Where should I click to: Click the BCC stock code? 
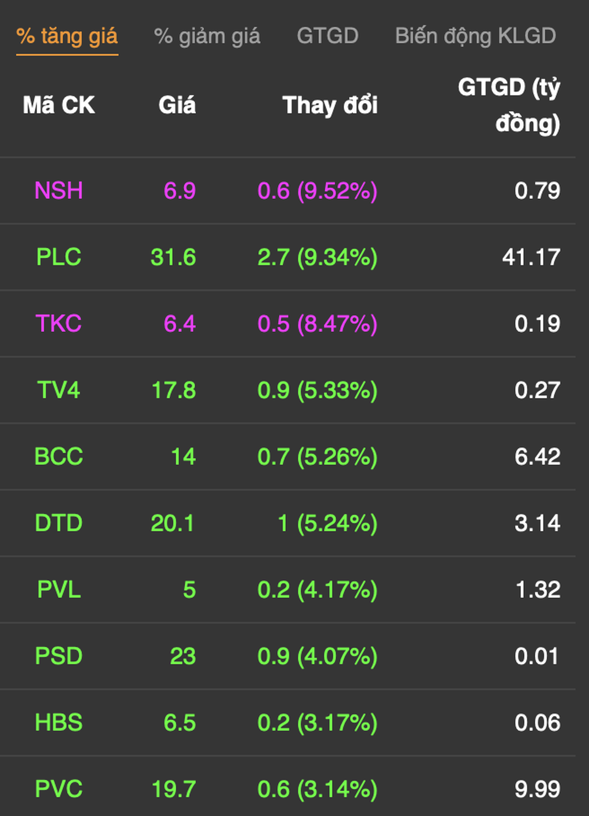point(59,457)
